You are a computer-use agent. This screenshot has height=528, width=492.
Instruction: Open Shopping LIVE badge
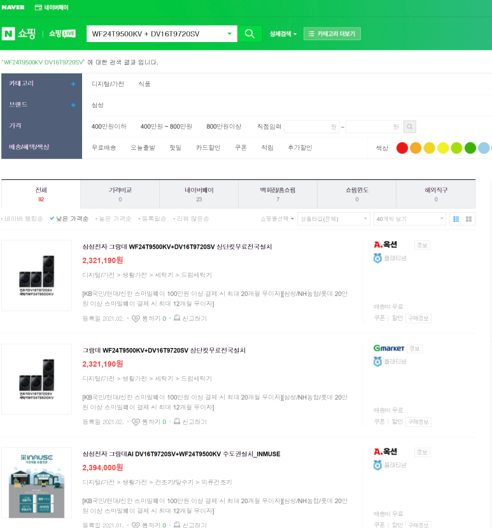pos(62,33)
